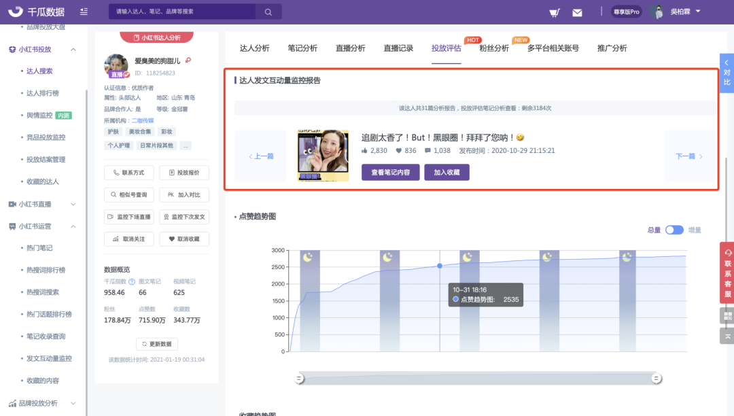Click the PK 加入对比 button

pyautogui.click(x=184, y=194)
